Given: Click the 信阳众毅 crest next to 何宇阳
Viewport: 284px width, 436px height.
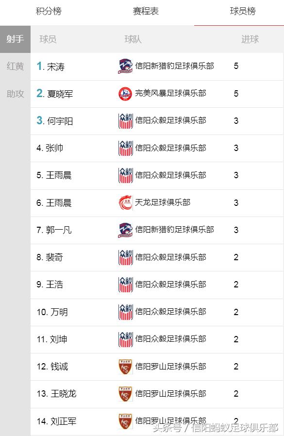Looking at the screenshot, I should (x=125, y=121).
